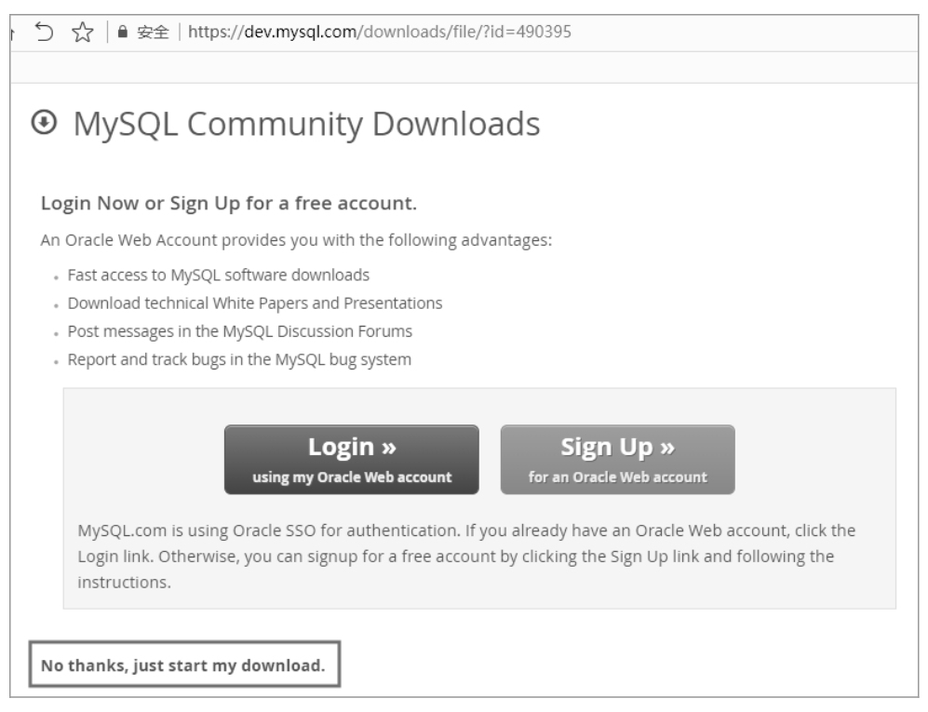Click "using my Oracle Web account" subtitle
The image size is (928, 712).
[x=352, y=477]
